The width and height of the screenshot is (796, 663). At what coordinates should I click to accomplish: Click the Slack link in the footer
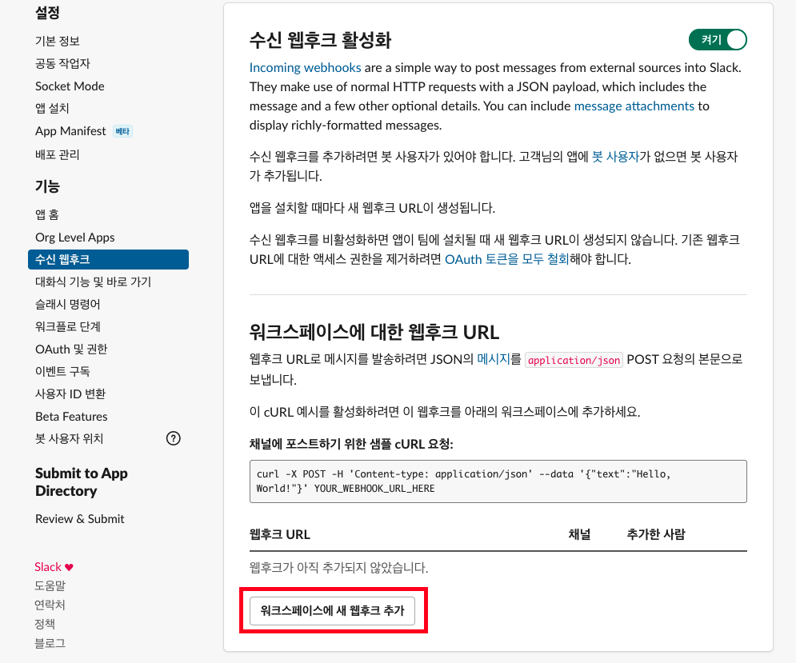pos(48,567)
